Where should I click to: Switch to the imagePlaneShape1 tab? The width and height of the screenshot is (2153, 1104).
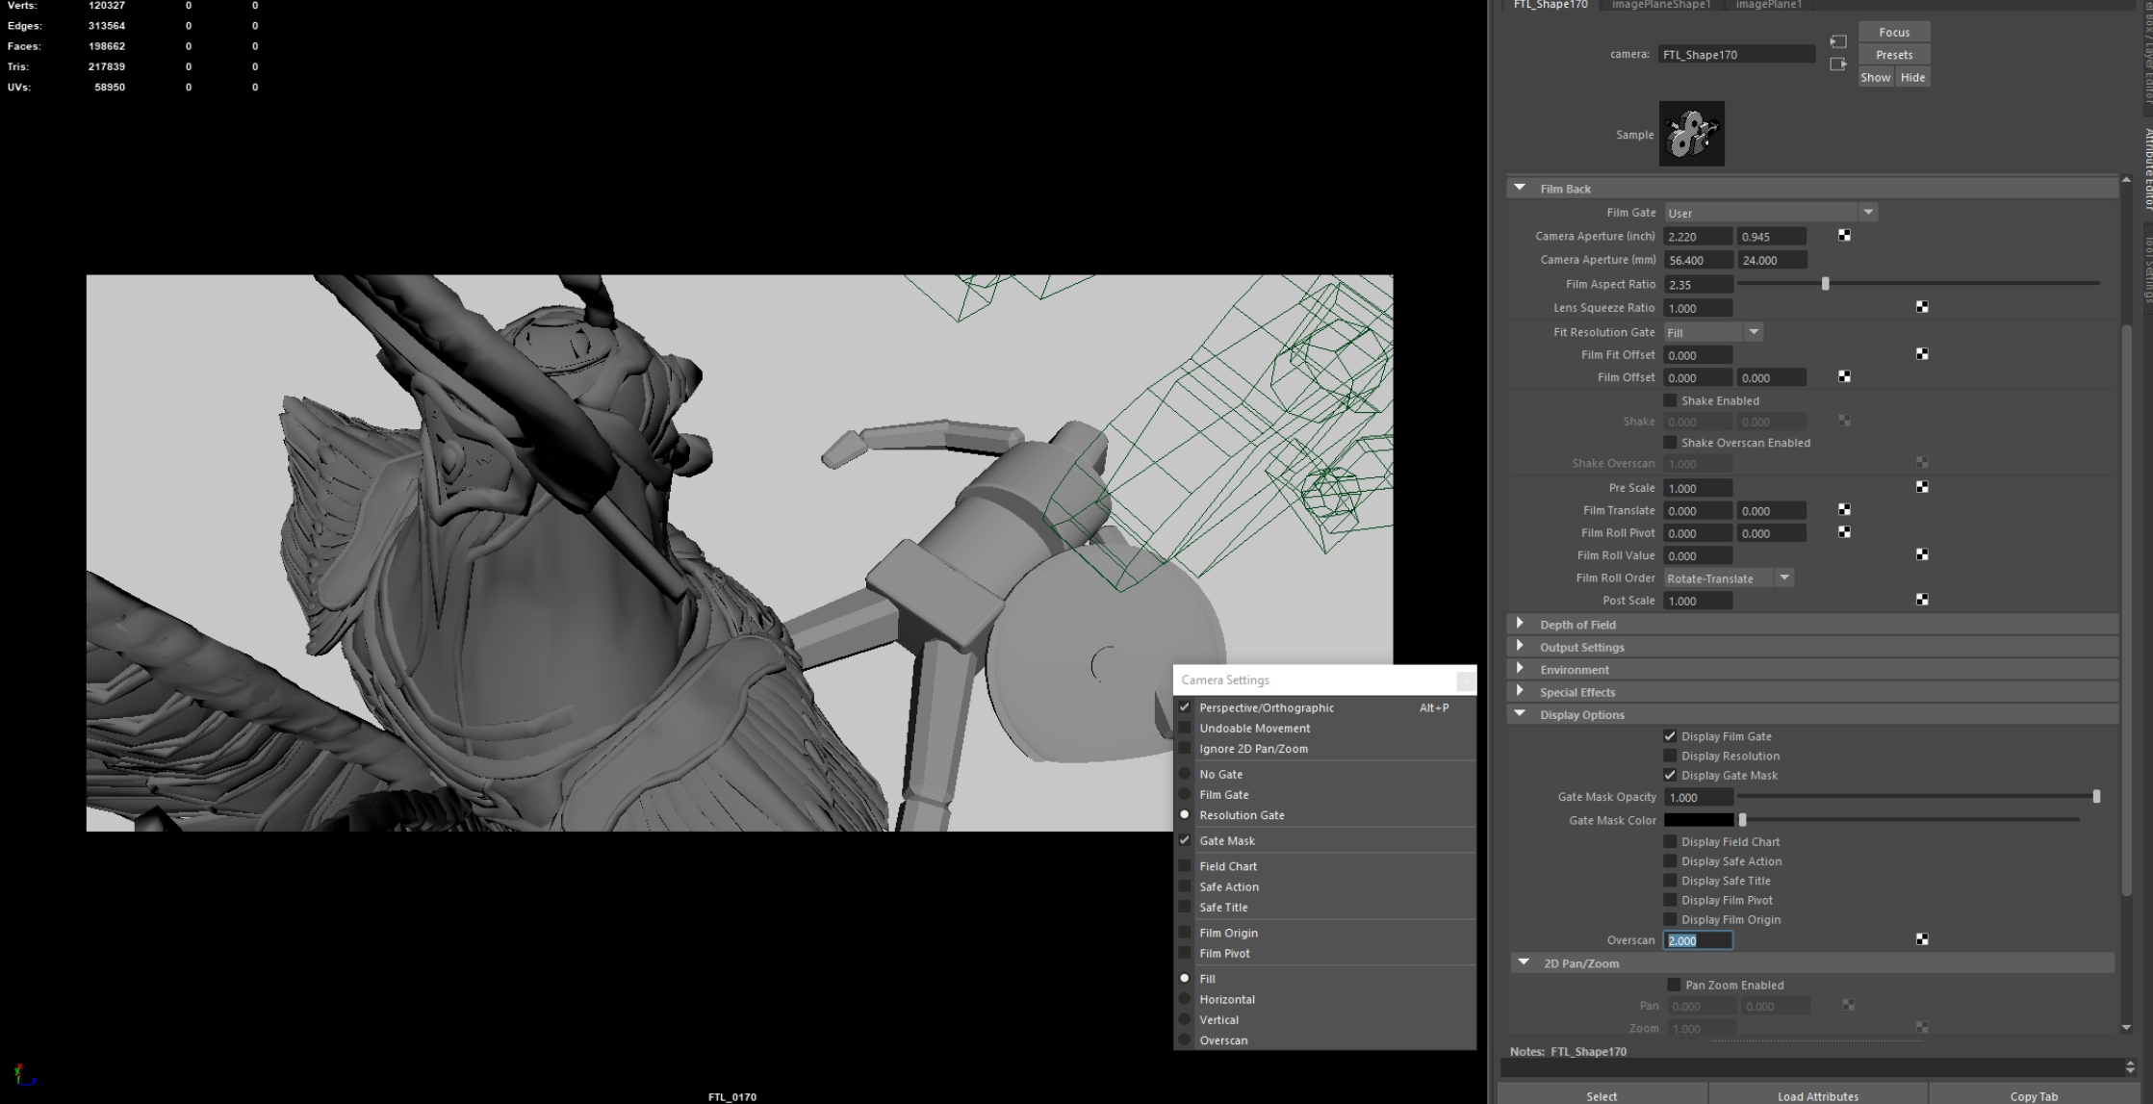click(1661, 5)
